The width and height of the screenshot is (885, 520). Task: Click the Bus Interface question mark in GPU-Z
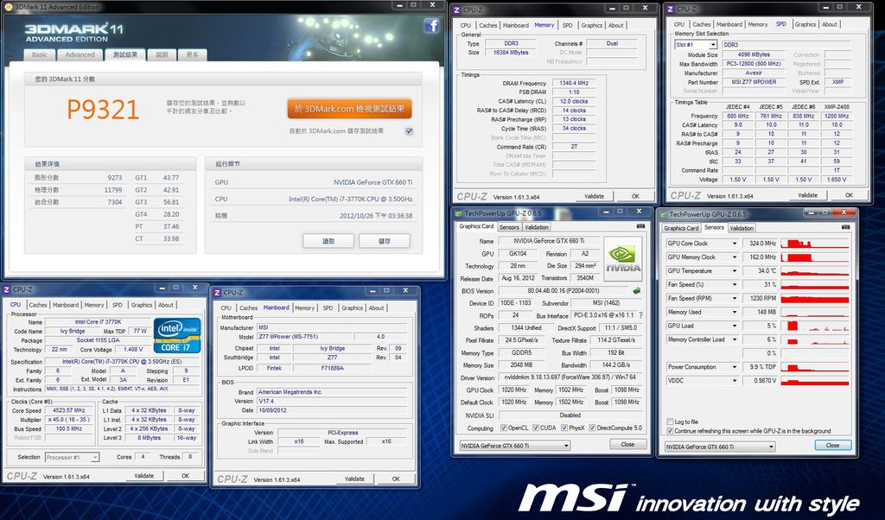coord(640,315)
